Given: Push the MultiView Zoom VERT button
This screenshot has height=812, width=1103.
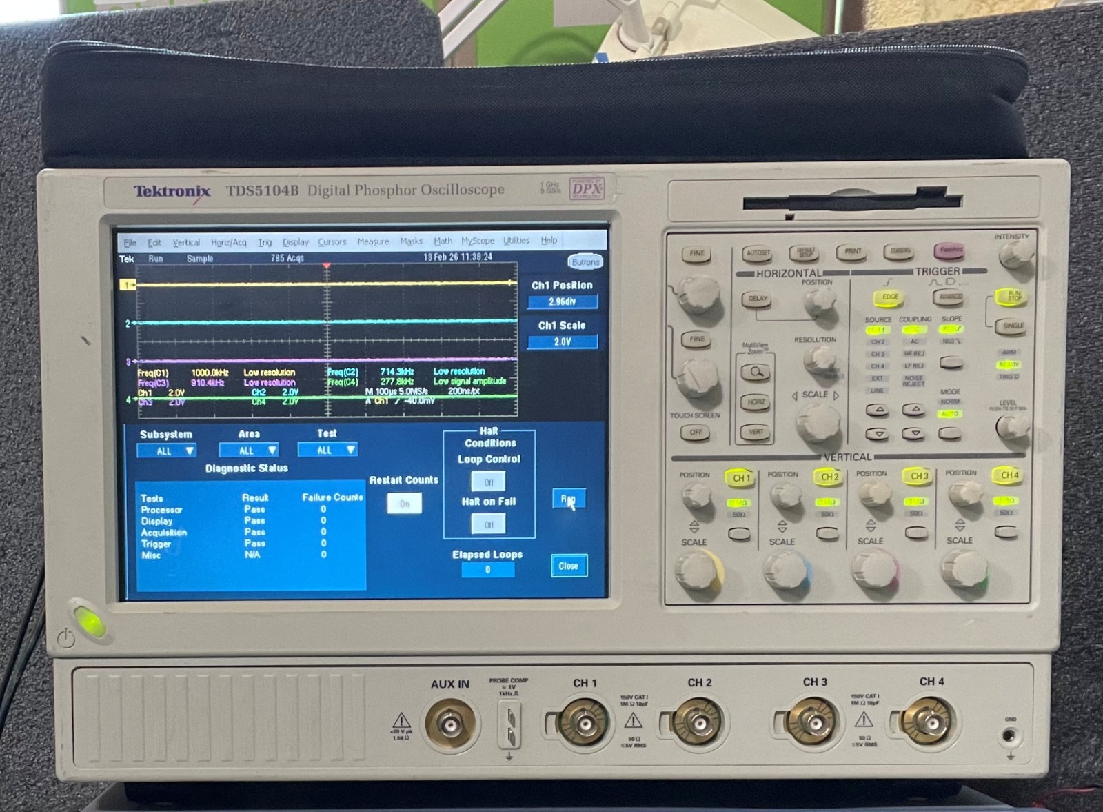Looking at the screenshot, I should 756,432.
